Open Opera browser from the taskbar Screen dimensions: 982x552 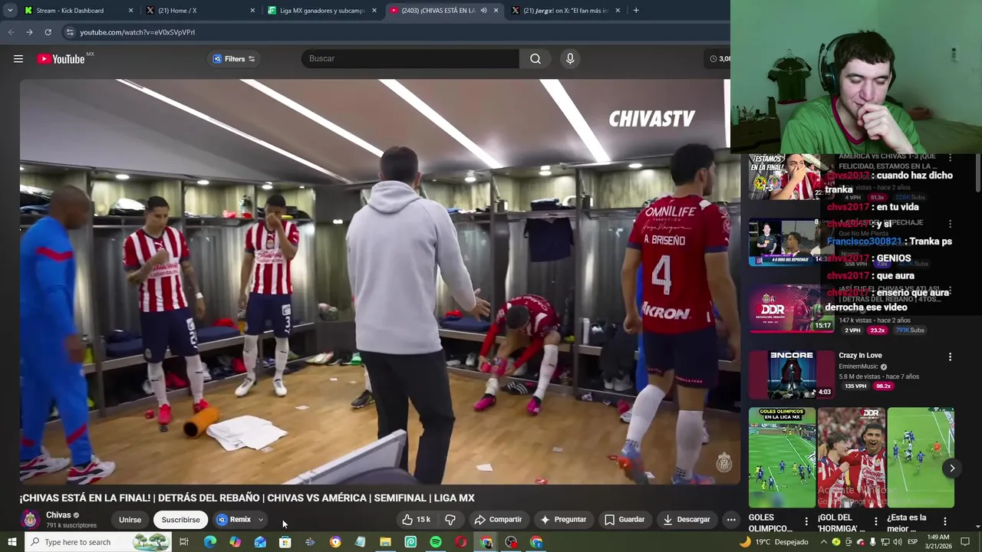[x=461, y=542]
